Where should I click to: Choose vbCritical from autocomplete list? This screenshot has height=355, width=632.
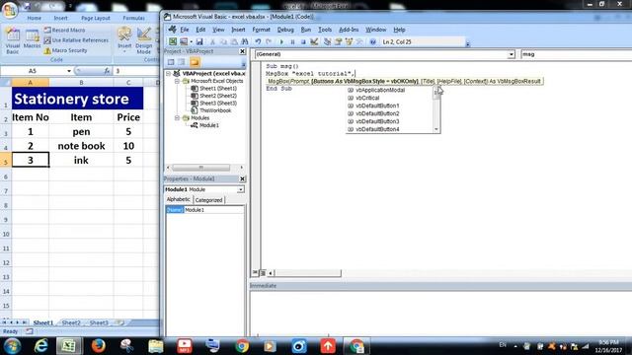pos(367,98)
